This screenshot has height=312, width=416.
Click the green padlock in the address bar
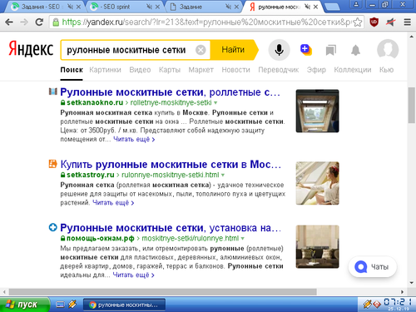coord(56,22)
